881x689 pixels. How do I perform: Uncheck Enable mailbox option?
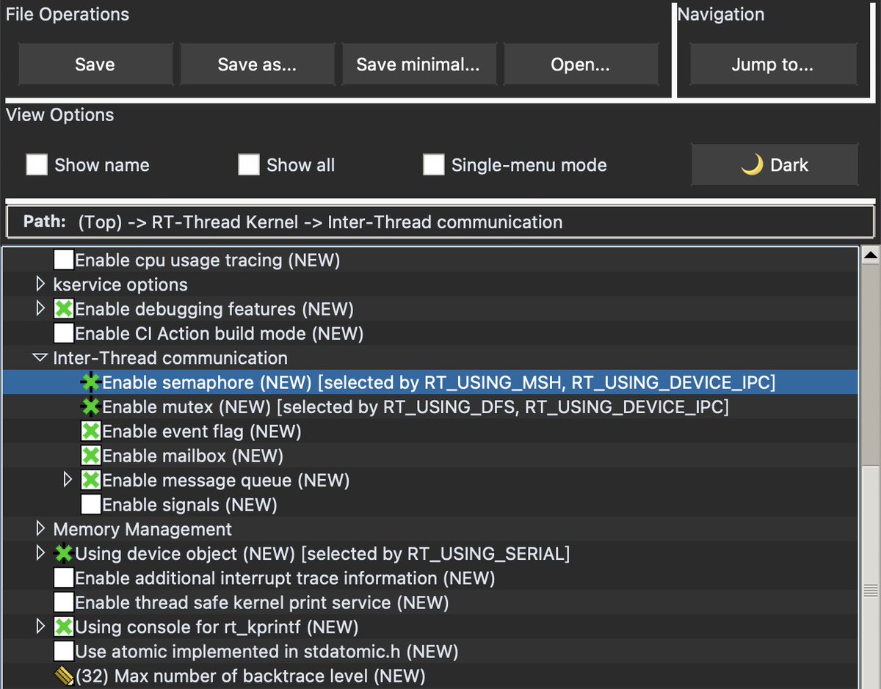pyautogui.click(x=90, y=456)
